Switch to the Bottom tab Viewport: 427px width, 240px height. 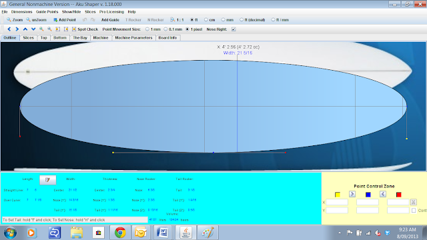coord(60,38)
